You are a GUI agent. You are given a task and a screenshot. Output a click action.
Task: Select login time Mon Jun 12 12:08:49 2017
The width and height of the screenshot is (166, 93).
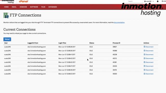pos(67,70)
